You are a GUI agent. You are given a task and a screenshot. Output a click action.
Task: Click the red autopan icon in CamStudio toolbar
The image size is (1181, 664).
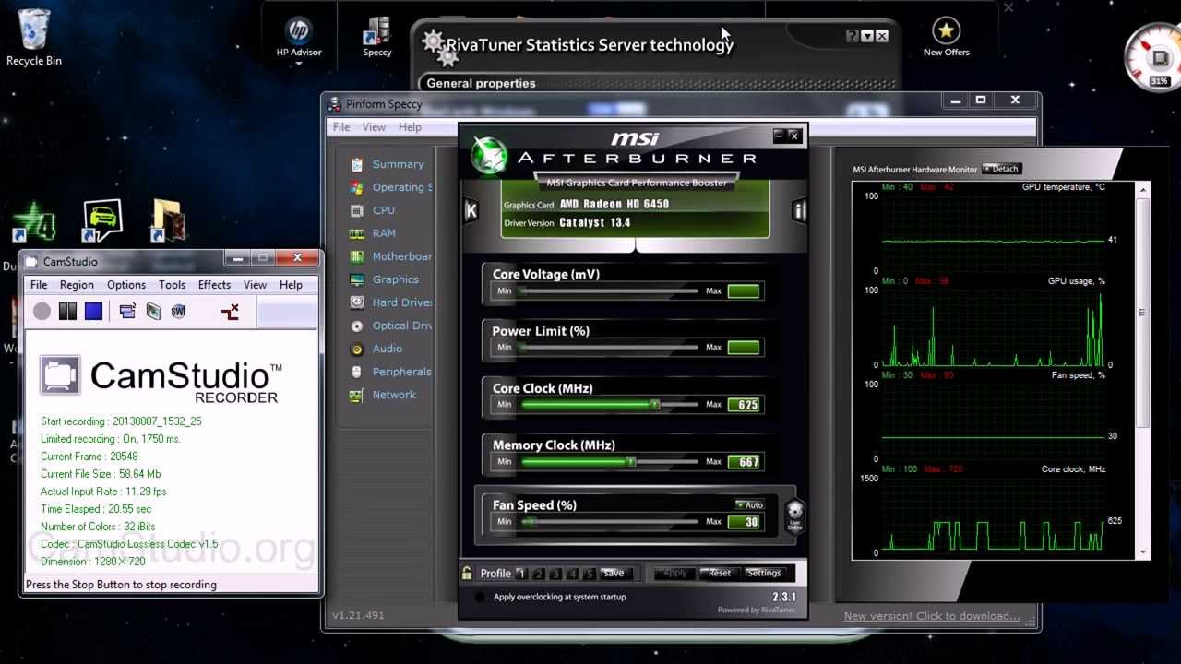(x=231, y=312)
